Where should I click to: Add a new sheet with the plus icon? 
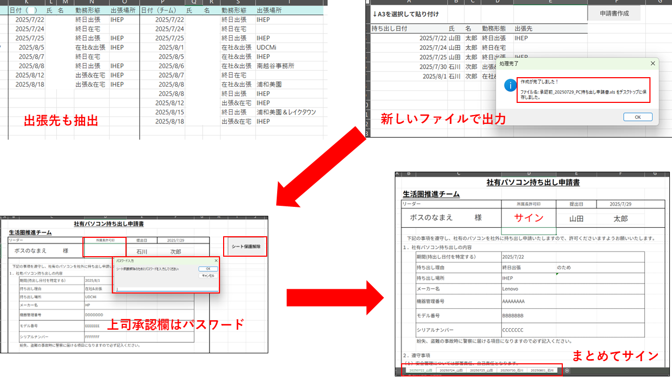(x=566, y=371)
